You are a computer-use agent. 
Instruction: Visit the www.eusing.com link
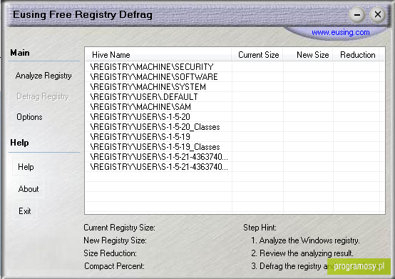click(x=341, y=32)
